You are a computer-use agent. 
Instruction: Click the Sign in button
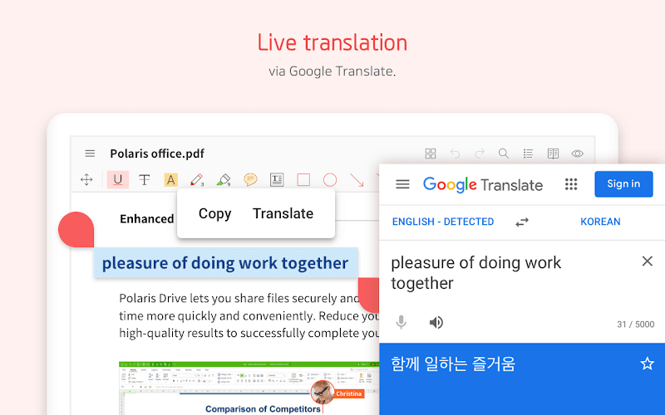click(623, 183)
